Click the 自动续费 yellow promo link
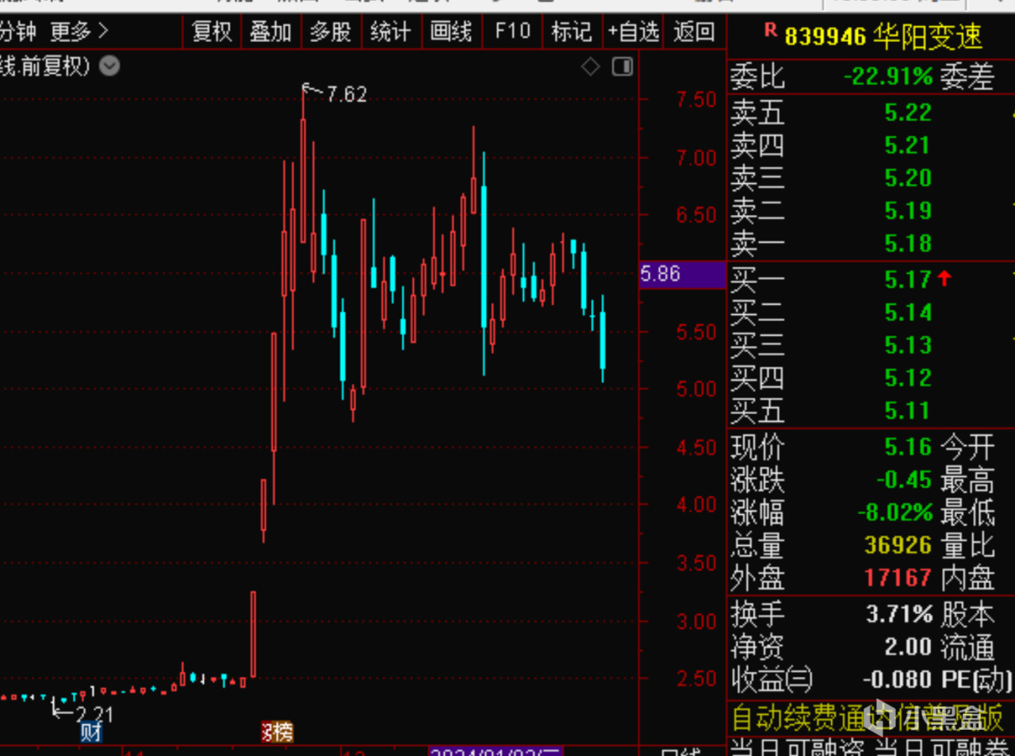 tap(868, 718)
